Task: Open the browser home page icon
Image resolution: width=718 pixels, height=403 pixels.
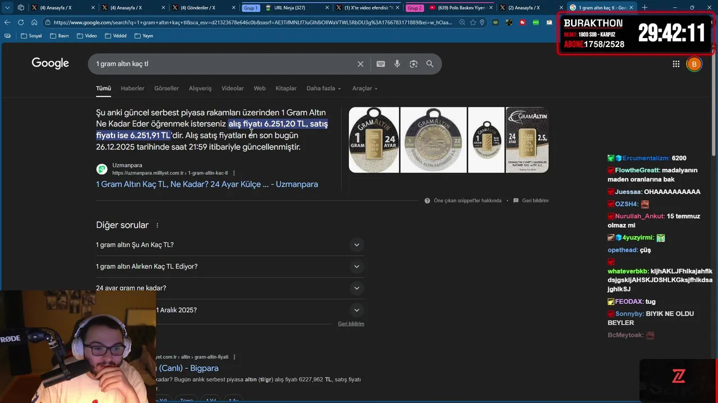Action: click(34, 22)
